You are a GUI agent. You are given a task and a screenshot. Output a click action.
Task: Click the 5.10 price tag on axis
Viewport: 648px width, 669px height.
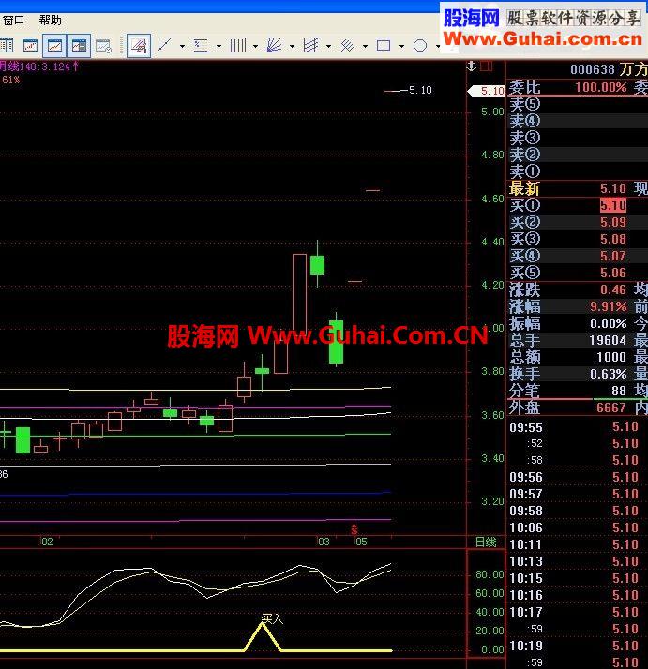(487, 91)
